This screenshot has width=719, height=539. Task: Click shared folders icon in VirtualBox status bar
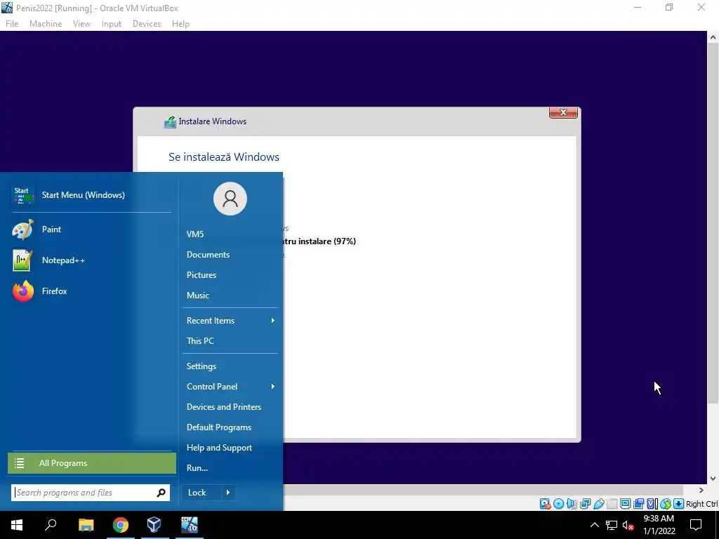point(612,504)
